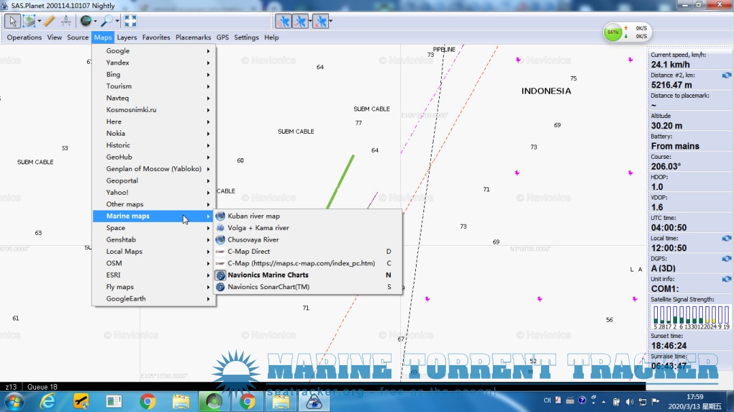
Task: Toggle the GPS track recording button
Action: click(300, 21)
